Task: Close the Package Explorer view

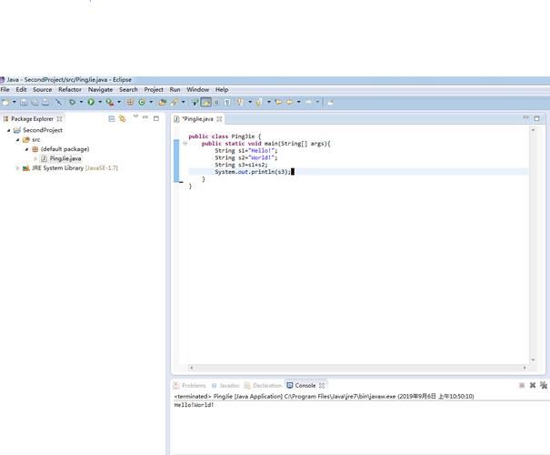Action: (60, 119)
